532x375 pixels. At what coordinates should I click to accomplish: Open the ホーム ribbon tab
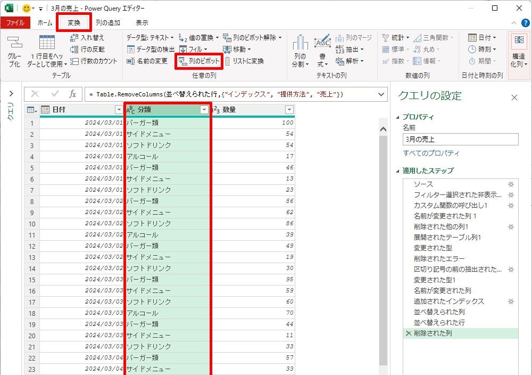click(x=45, y=23)
